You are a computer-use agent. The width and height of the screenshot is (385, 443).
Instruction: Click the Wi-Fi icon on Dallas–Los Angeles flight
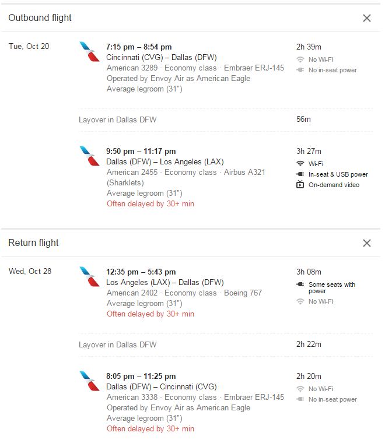pyautogui.click(x=300, y=164)
